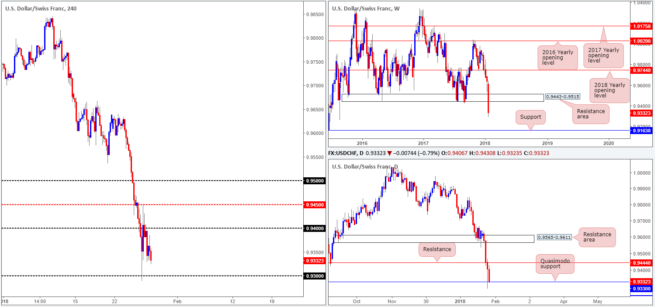Select the 2017 Yearly opening level callout
Image resolution: width=655 pixels, height=307 pixels.
tap(603, 56)
